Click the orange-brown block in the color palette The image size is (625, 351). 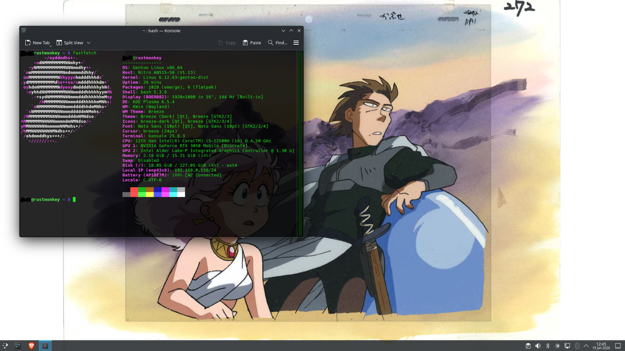[150, 190]
